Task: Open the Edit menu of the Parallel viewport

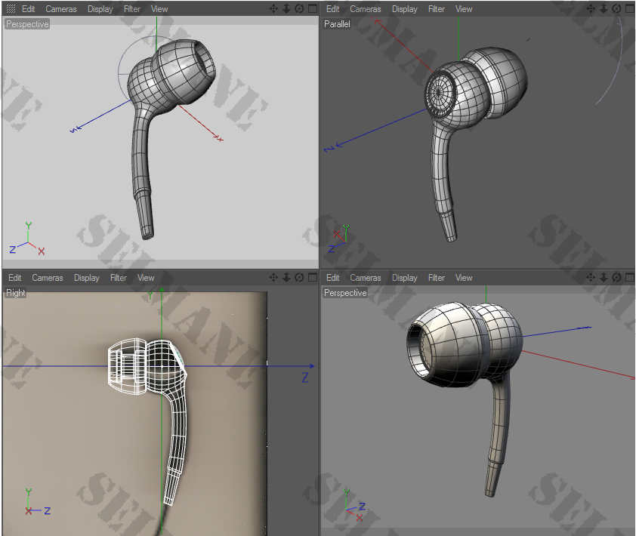Action: tap(332, 9)
